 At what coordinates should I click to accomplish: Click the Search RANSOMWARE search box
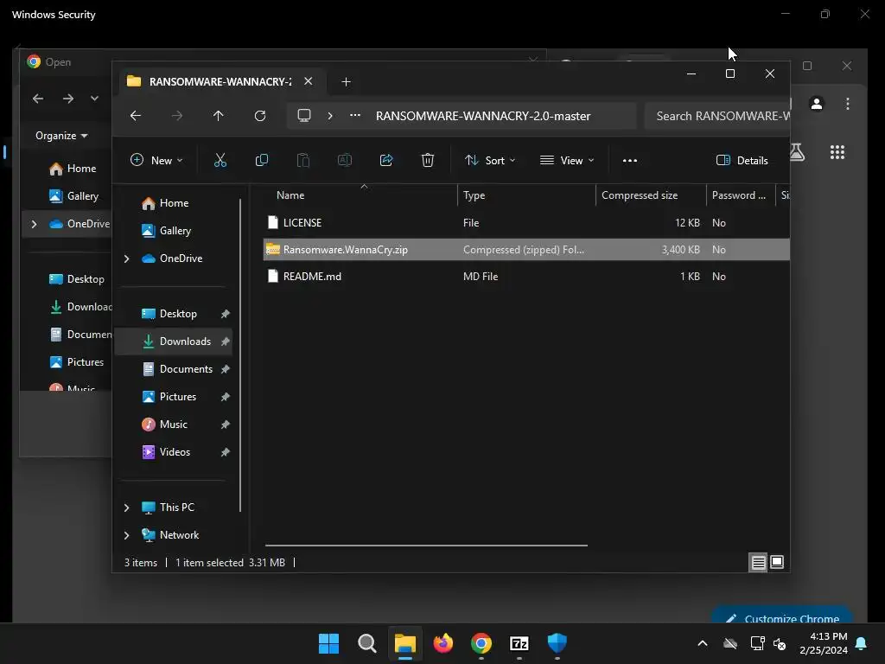[x=718, y=116]
